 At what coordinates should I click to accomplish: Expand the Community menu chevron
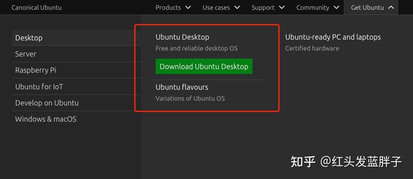337,7
